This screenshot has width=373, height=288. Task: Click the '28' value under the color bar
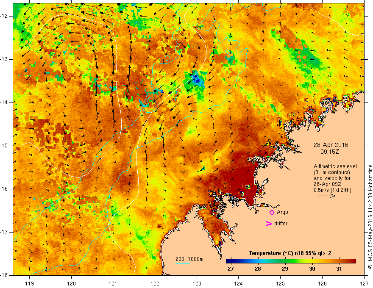258,269
